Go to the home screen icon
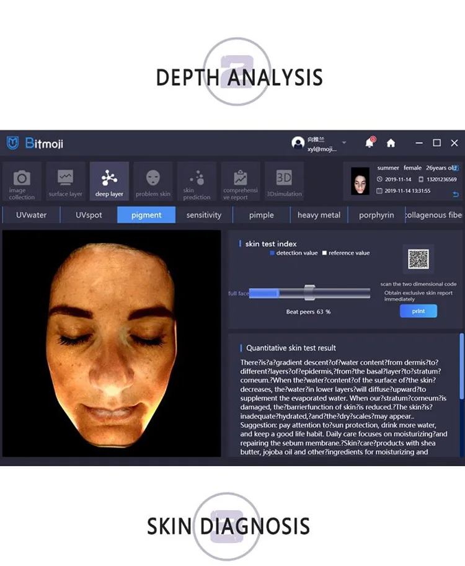The width and height of the screenshot is (465, 566). point(391,143)
